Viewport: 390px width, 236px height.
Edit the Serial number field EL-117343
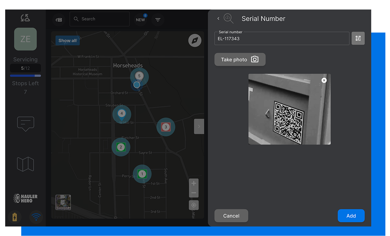click(x=282, y=39)
